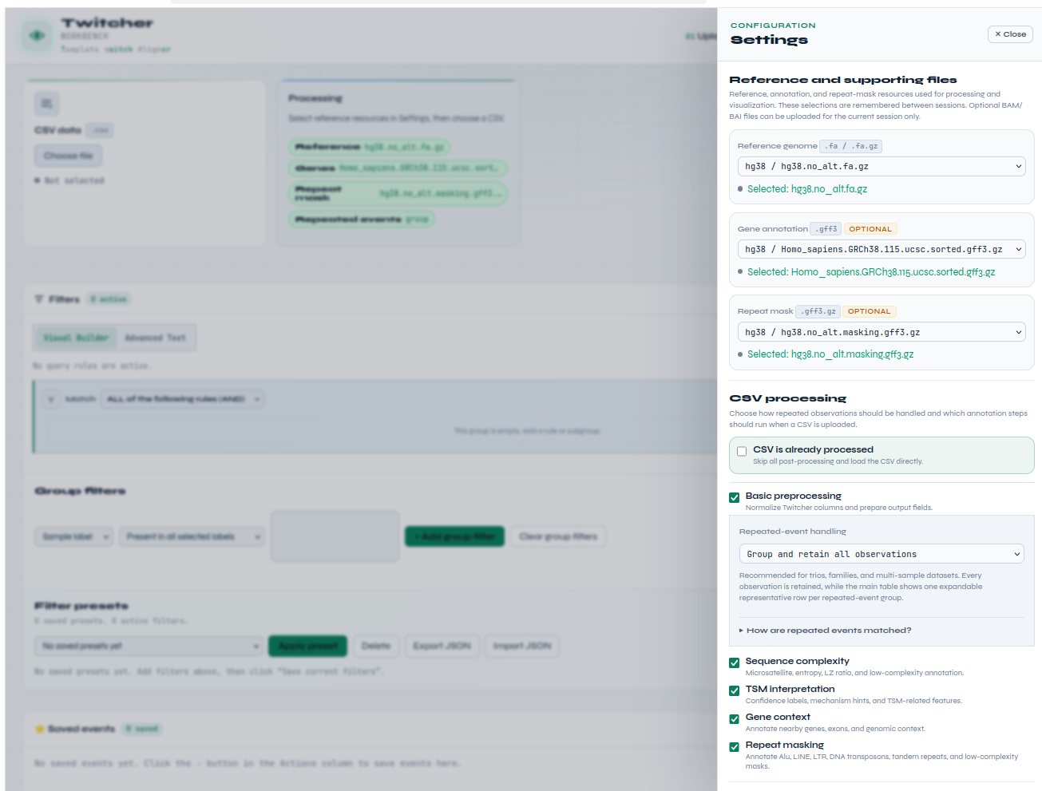The height and width of the screenshot is (791, 1042).
Task: Turn off the Gene context checkbox
Action: (734, 718)
